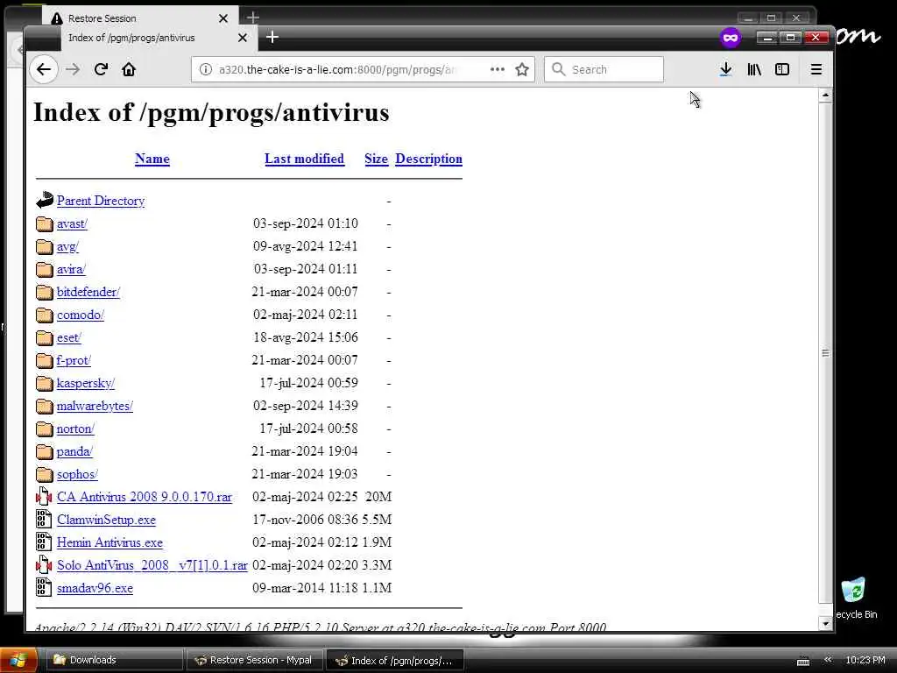Click the ClamwinSetup.exe binary file icon

point(44,520)
